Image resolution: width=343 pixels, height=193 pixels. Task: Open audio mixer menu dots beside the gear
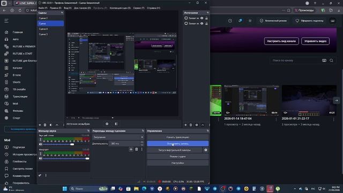[x=46, y=175]
